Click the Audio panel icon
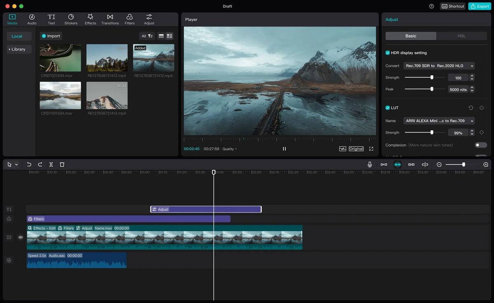The image size is (494, 303). 31,18
